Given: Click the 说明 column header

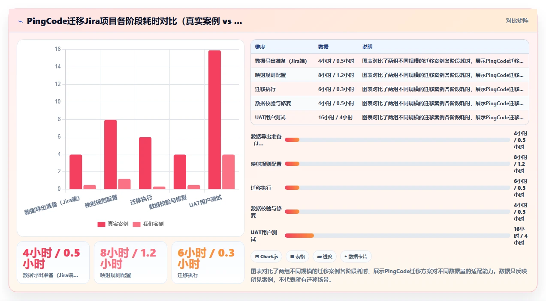Looking at the screenshot, I should tap(367, 47).
